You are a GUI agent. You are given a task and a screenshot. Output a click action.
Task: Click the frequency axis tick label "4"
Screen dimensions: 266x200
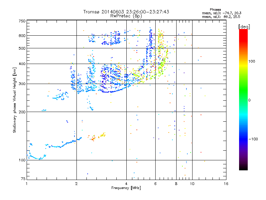(x=126, y=184)
